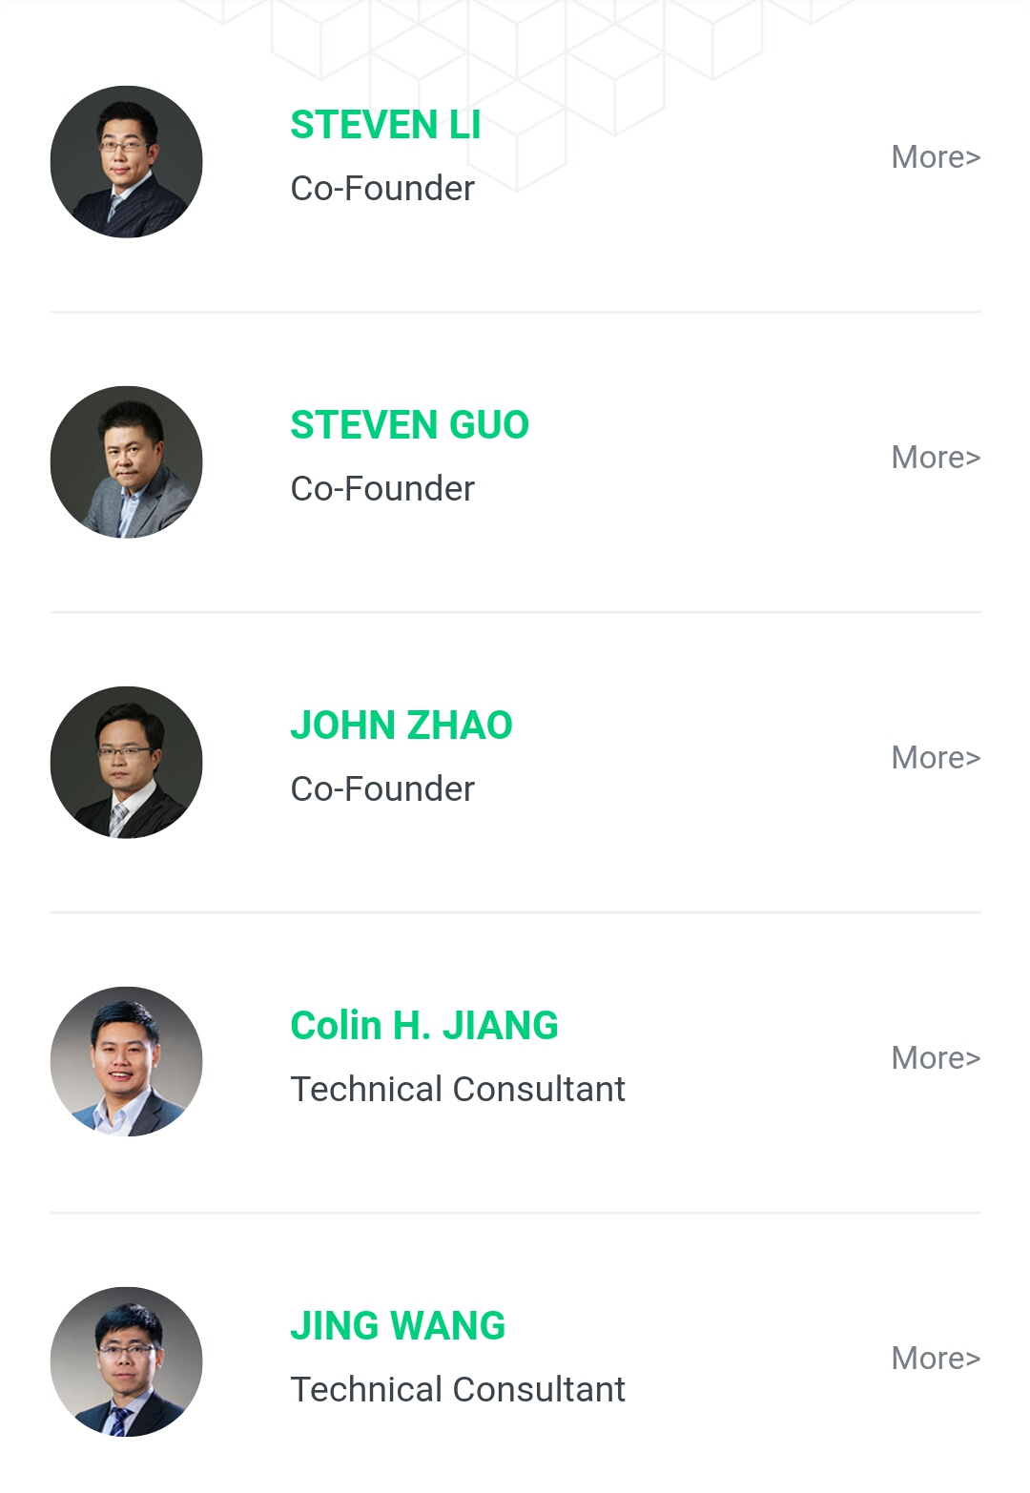Image resolution: width=1030 pixels, height=1493 pixels.
Task: Expand More> next to Steven Guo
Action: (936, 458)
